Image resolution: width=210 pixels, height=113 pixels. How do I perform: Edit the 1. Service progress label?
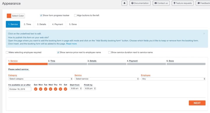coord(13,61)
